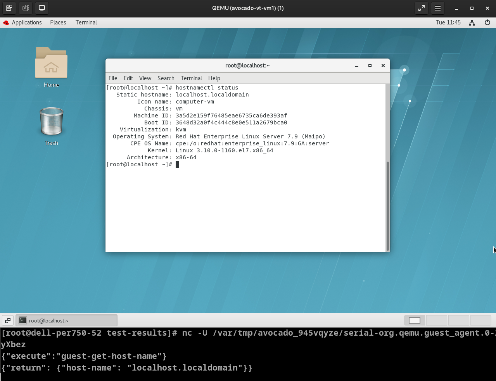Maximize the root@localhost terminal window
496x381 pixels.
point(370,66)
